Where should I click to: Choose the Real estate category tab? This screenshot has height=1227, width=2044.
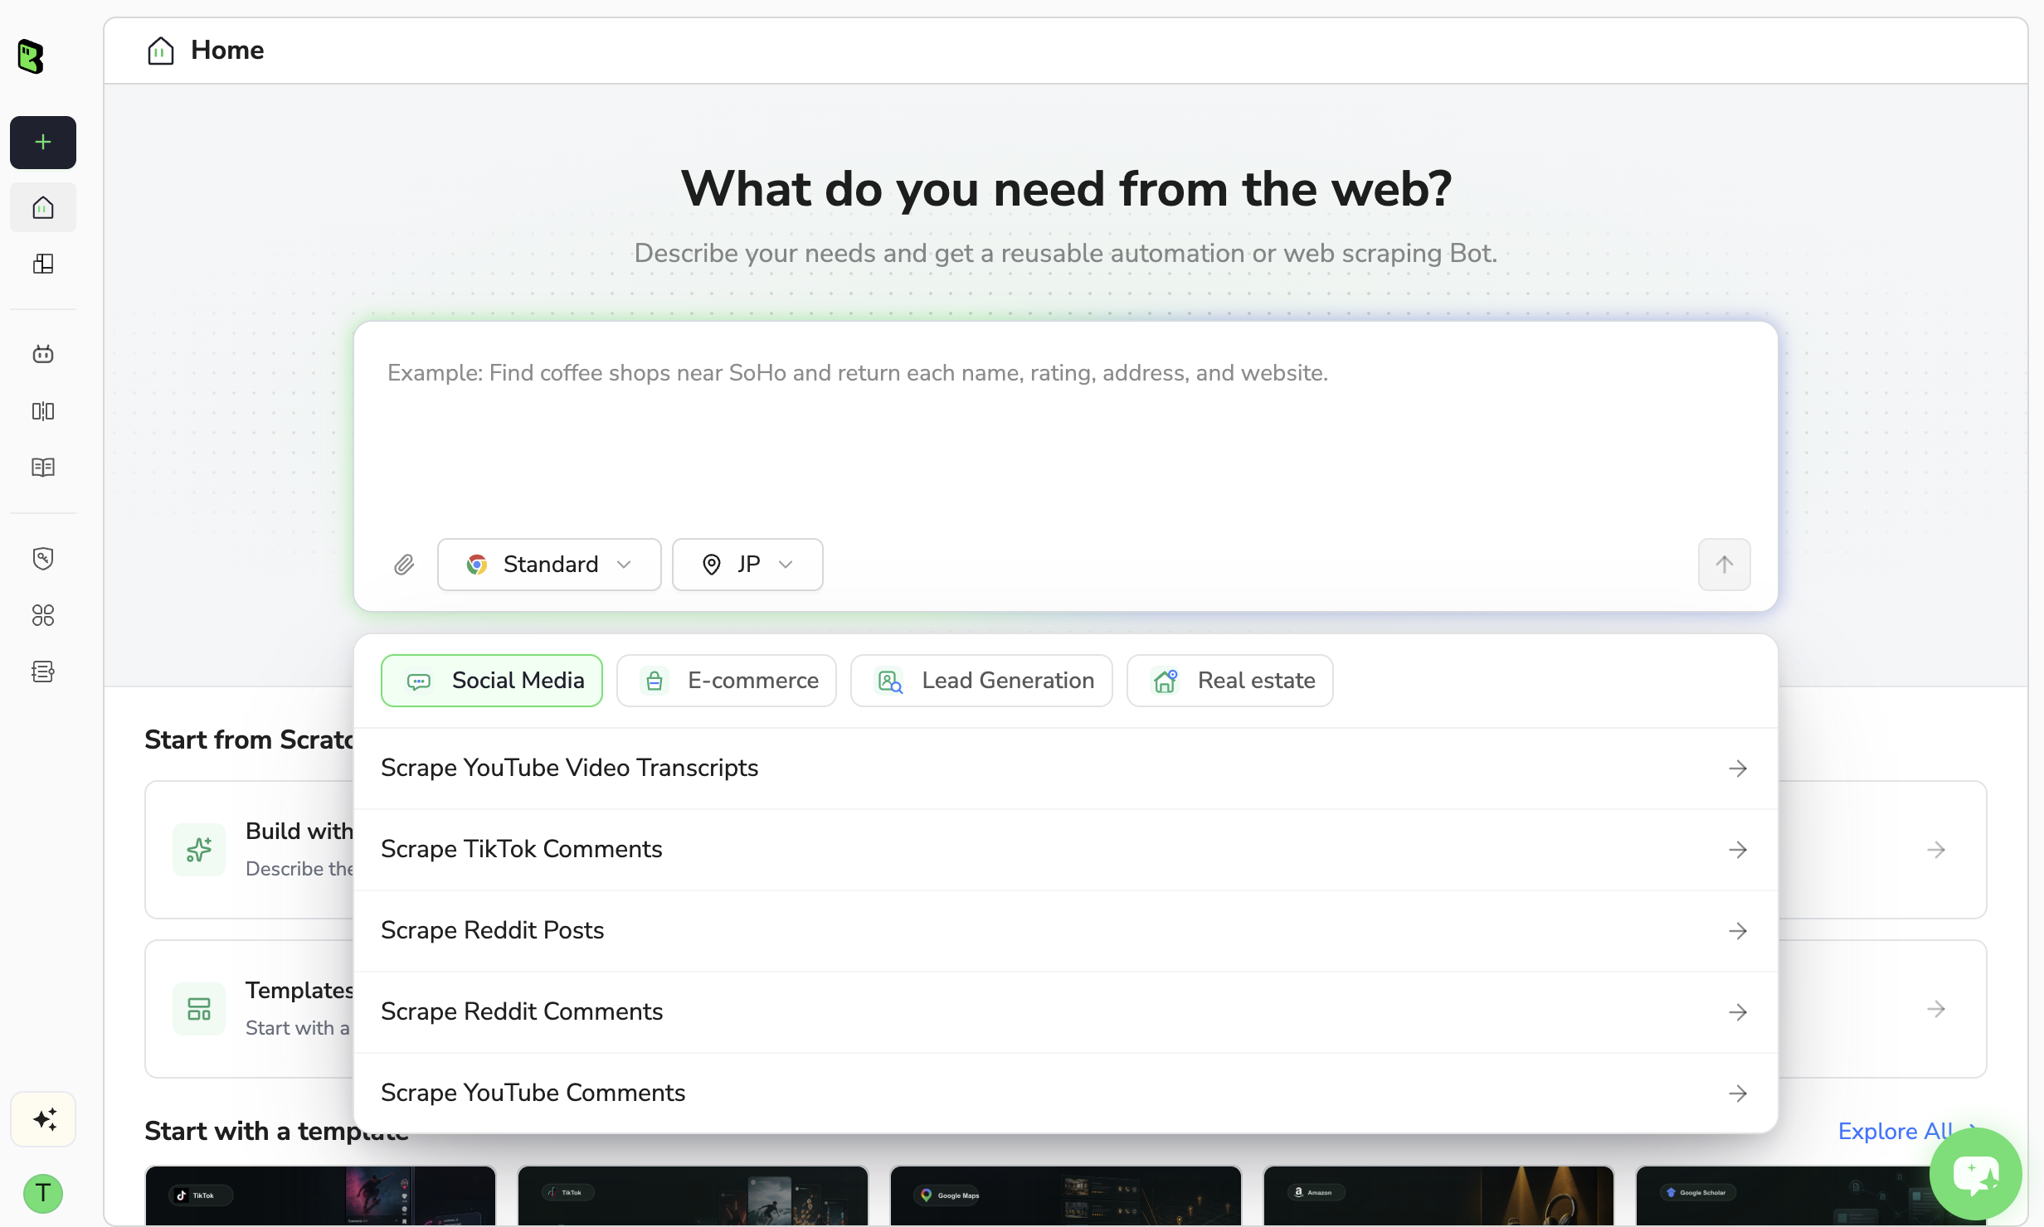(1230, 681)
